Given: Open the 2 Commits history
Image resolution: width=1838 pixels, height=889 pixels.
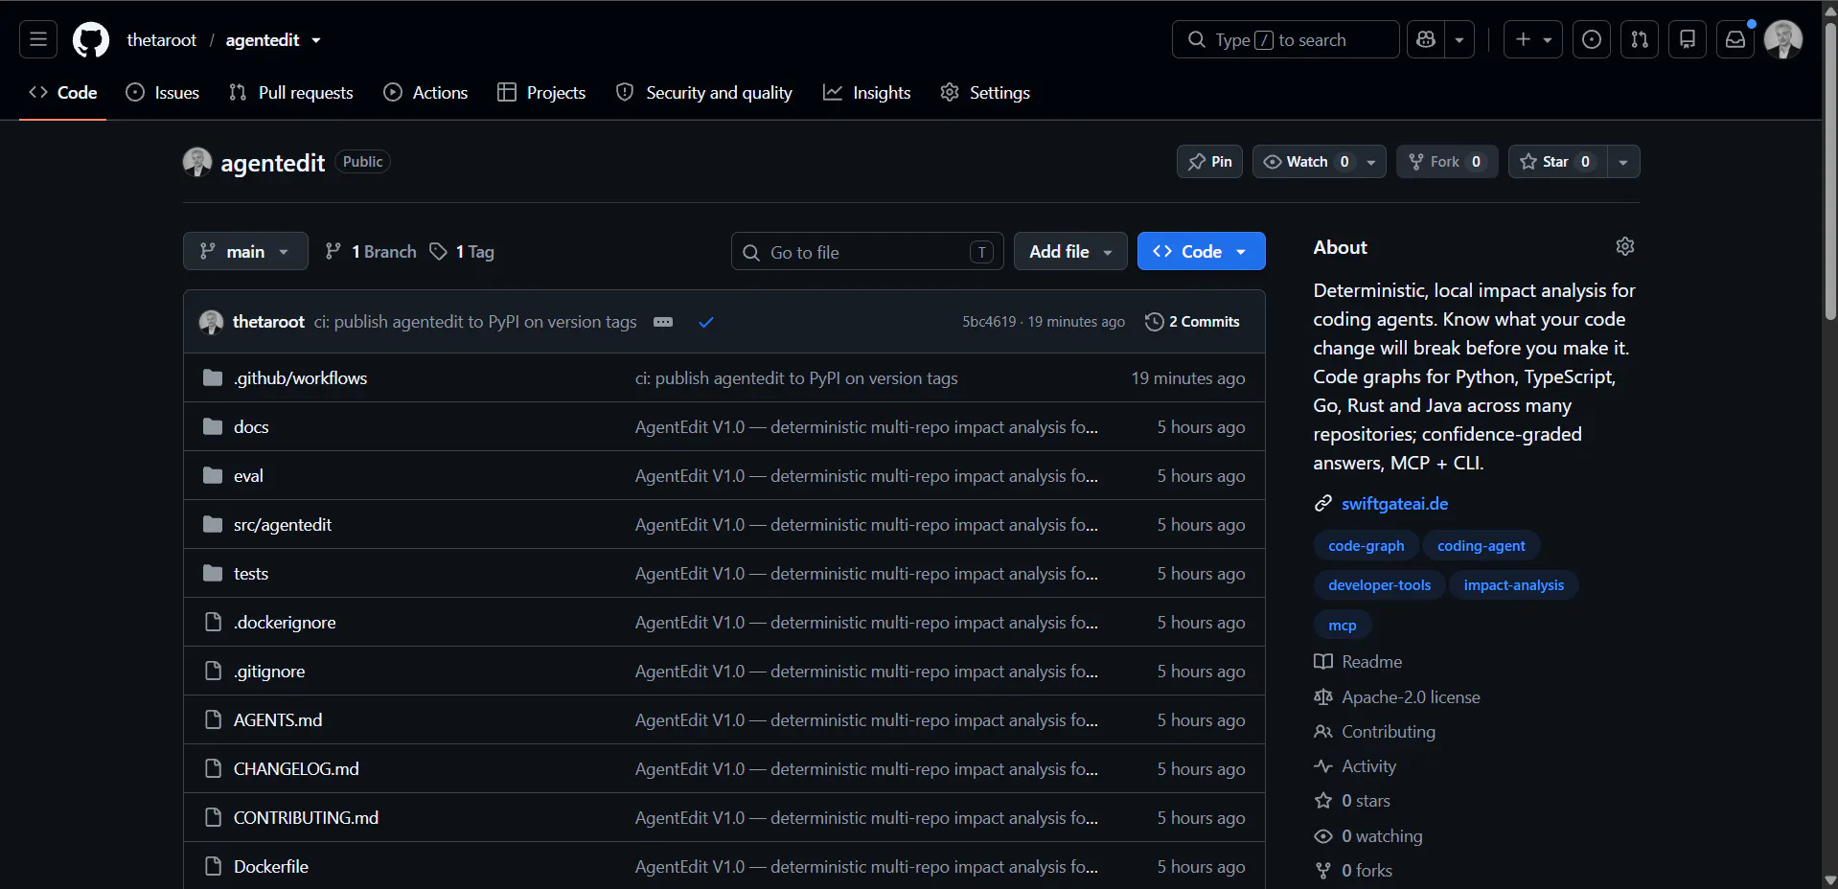Looking at the screenshot, I should [x=1193, y=322].
